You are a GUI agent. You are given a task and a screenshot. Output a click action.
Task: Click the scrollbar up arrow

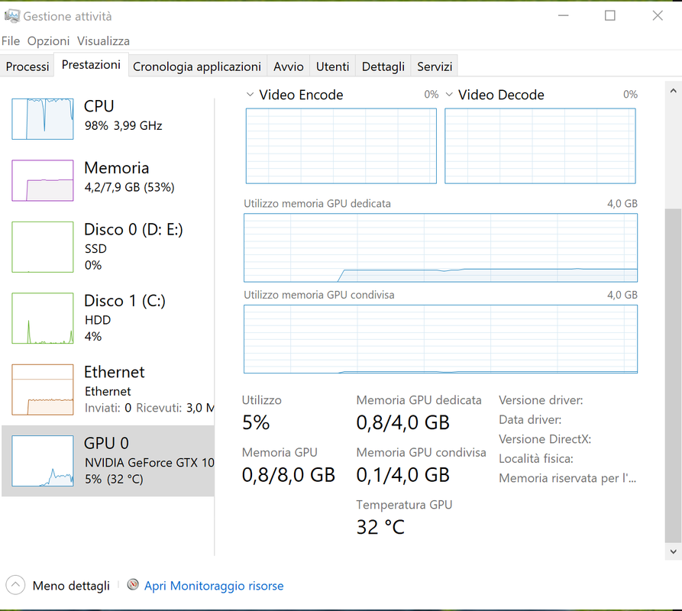(674, 91)
